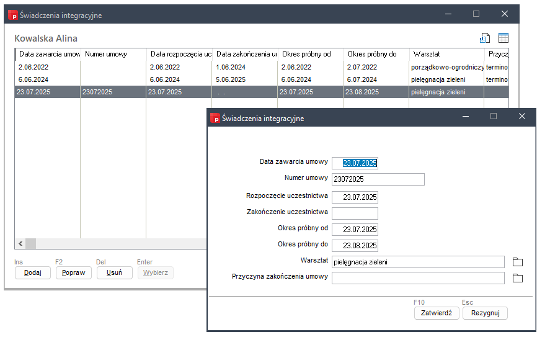Click the app logo in the dialog title bar
This screenshot has width=550, height=337.
tap(215, 119)
